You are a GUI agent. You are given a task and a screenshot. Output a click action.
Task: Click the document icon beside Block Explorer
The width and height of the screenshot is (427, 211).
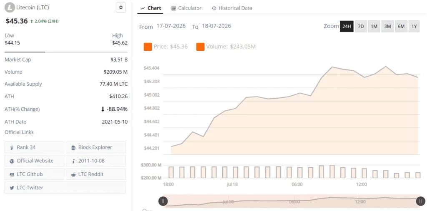coord(73,148)
